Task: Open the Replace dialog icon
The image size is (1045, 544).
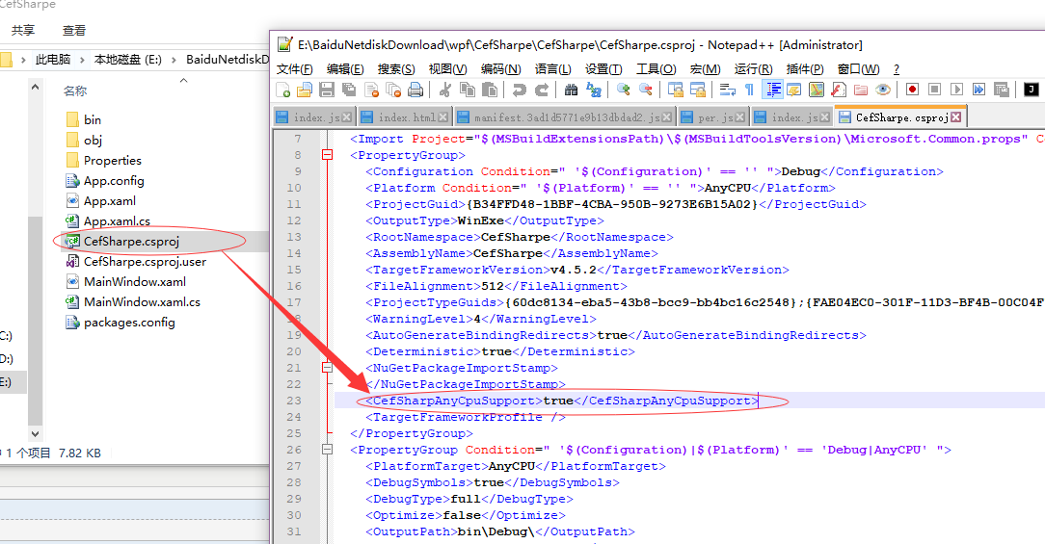Action: 593,90
